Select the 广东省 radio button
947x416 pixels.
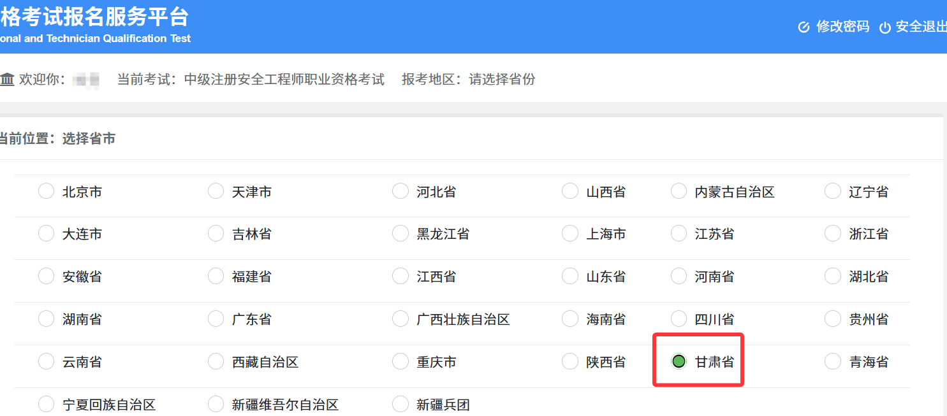click(216, 319)
